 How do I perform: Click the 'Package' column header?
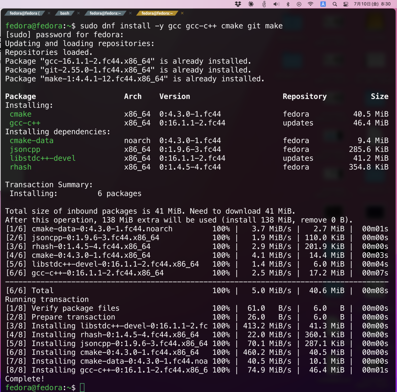click(x=21, y=96)
